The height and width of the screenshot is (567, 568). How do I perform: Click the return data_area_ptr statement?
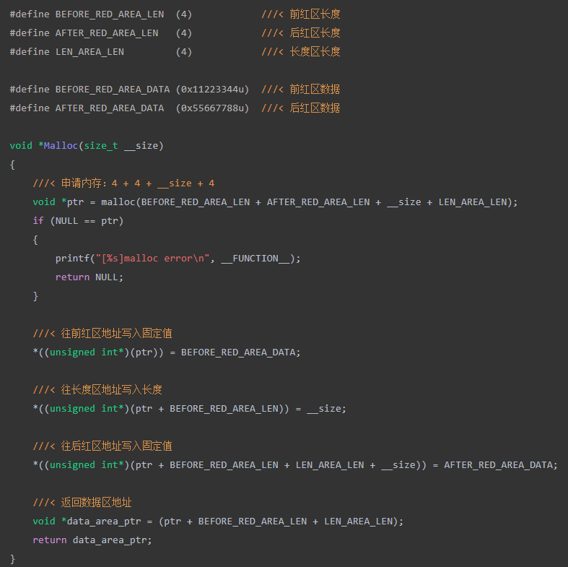[92, 540]
